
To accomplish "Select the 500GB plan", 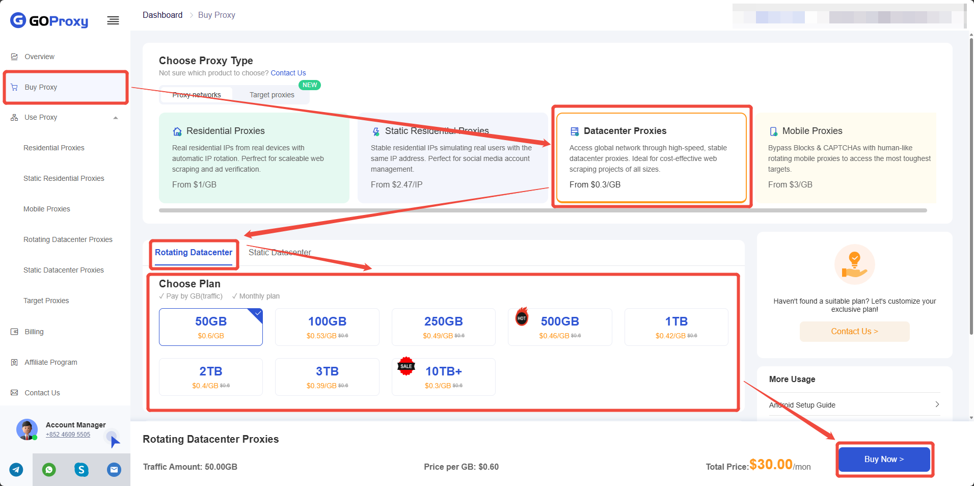I will (560, 327).
